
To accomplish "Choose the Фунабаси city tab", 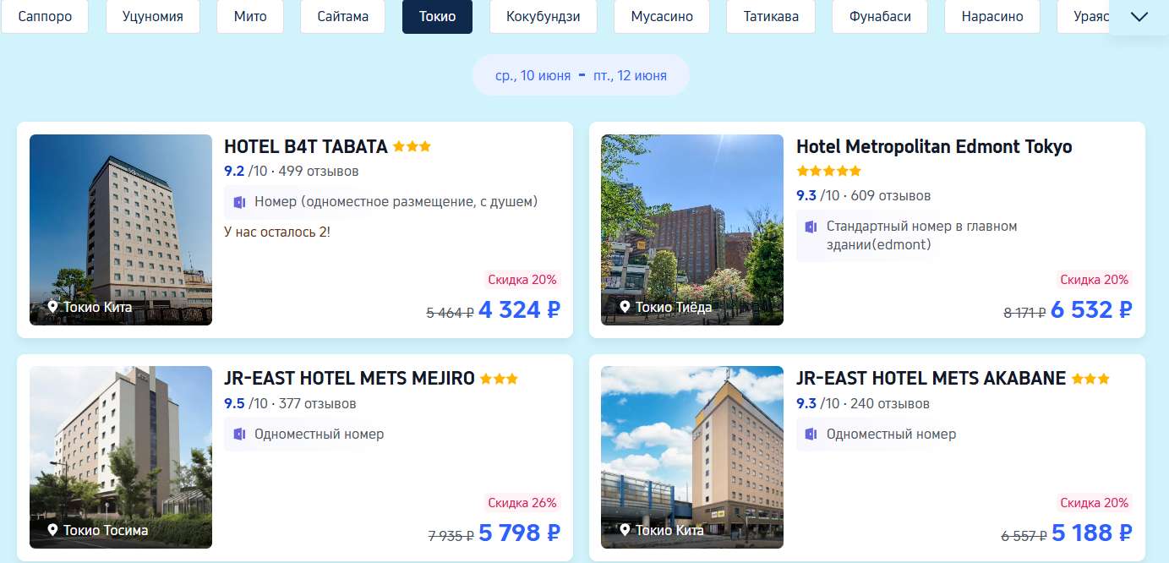I will pyautogui.click(x=880, y=17).
